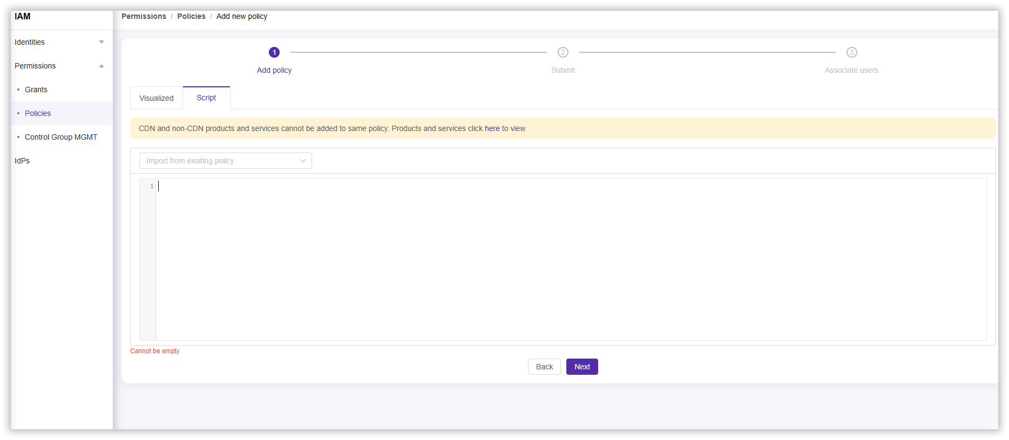1009x440 pixels.
Task: Click the Permissions breadcrumb link
Action: pyautogui.click(x=144, y=16)
